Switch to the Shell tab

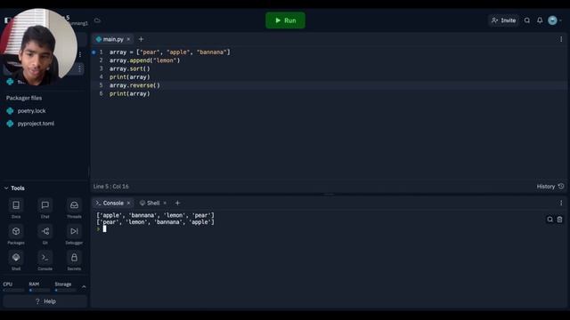150,204
